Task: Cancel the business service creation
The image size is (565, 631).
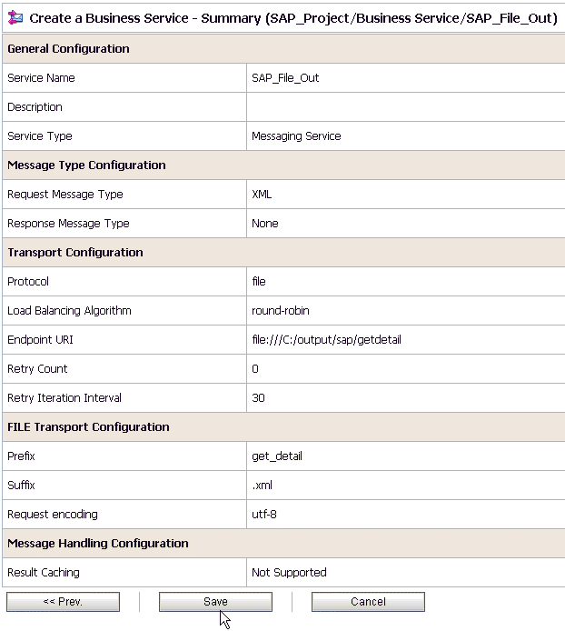Action: [x=368, y=602]
